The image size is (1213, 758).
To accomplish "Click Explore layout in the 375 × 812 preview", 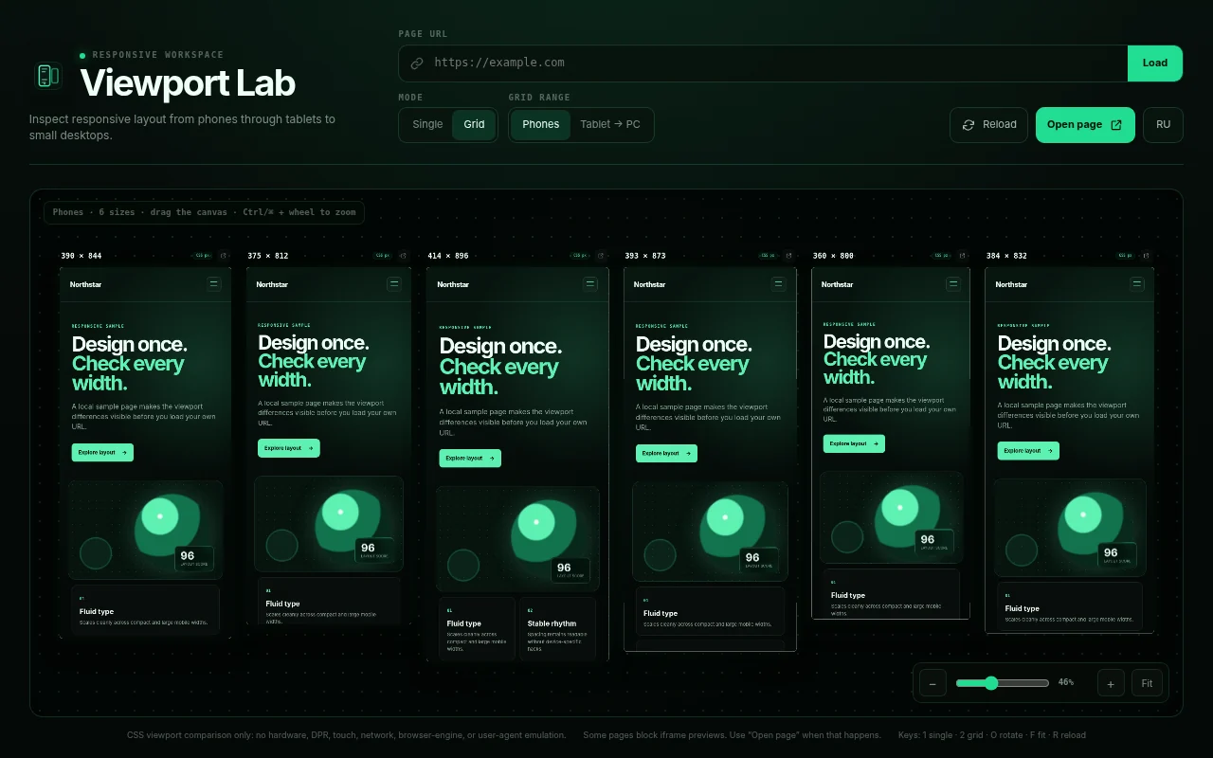I will point(288,448).
